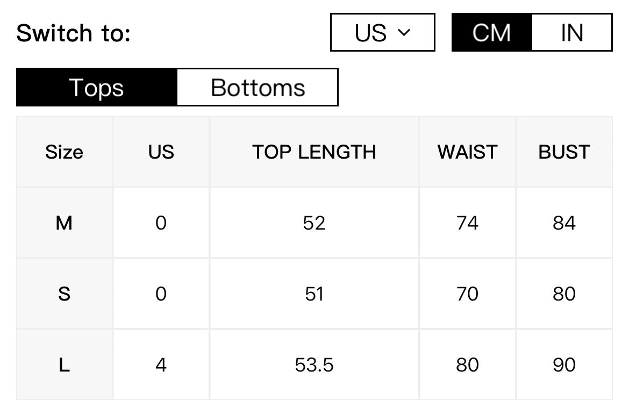Click the Switch to label
Viewport: 629px width, 407px height.
tap(74, 33)
